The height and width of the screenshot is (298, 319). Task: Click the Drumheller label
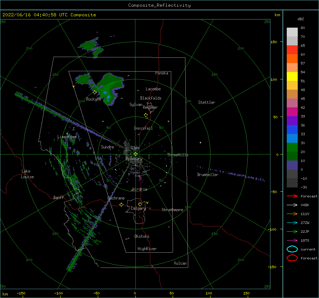208,175
